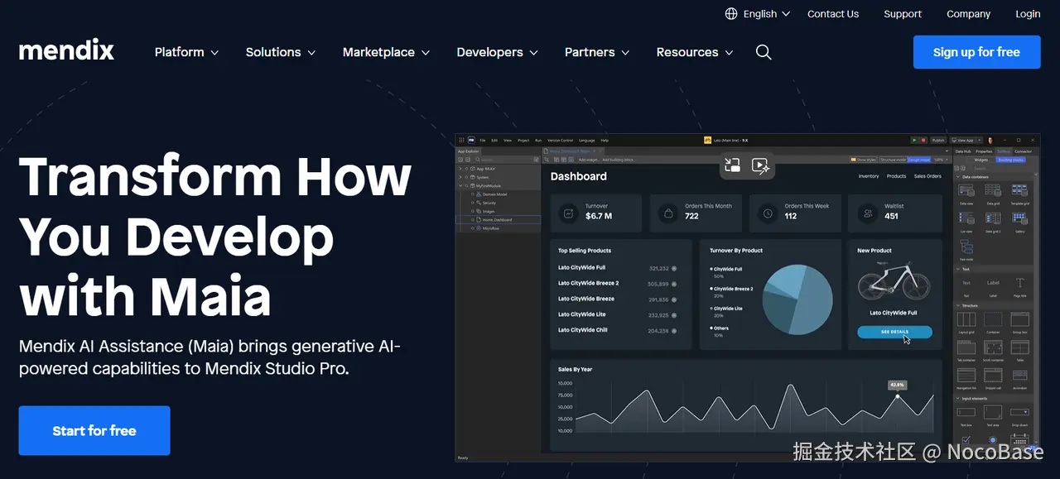Collapse the MyFirstModule tree node

pyautogui.click(x=460, y=186)
